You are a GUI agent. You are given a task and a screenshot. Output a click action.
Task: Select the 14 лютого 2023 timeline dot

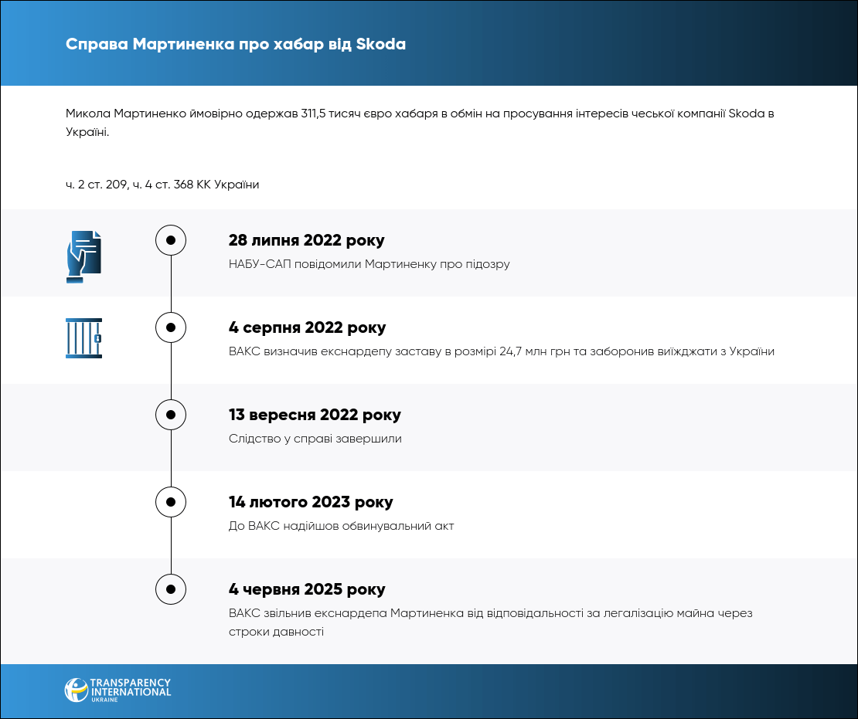tap(171, 502)
